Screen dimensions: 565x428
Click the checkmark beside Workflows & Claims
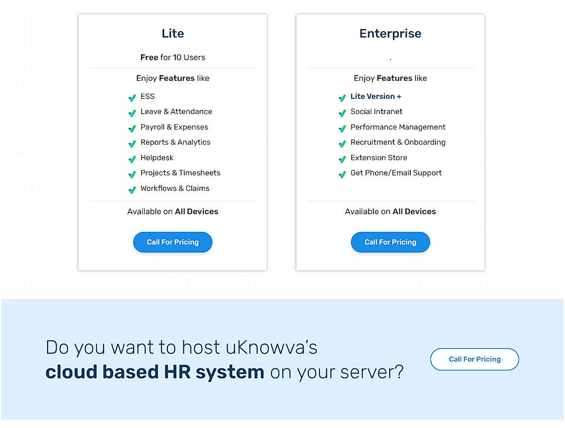click(x=132, y=189)
